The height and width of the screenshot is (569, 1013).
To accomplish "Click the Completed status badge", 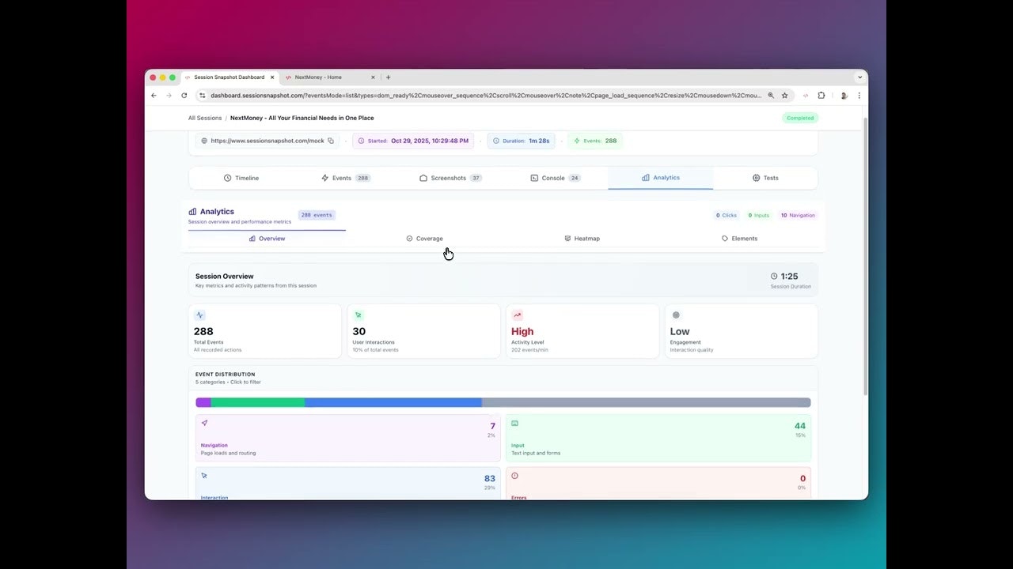I will point(800,118).
